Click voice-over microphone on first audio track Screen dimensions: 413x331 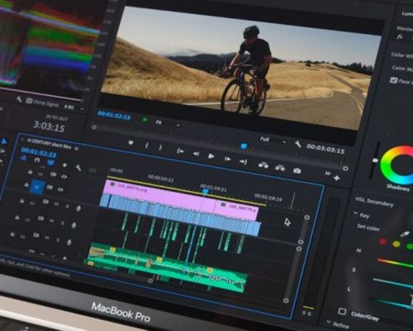[78, 209]
